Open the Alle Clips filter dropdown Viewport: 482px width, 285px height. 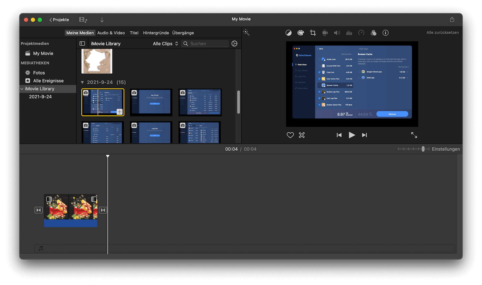click(165, 43)
